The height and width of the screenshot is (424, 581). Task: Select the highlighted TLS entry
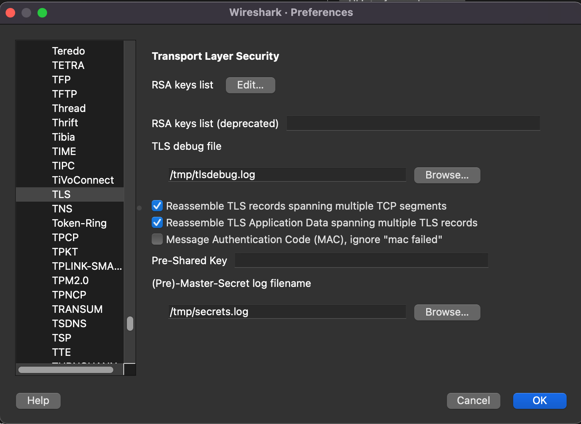[70, 194]
